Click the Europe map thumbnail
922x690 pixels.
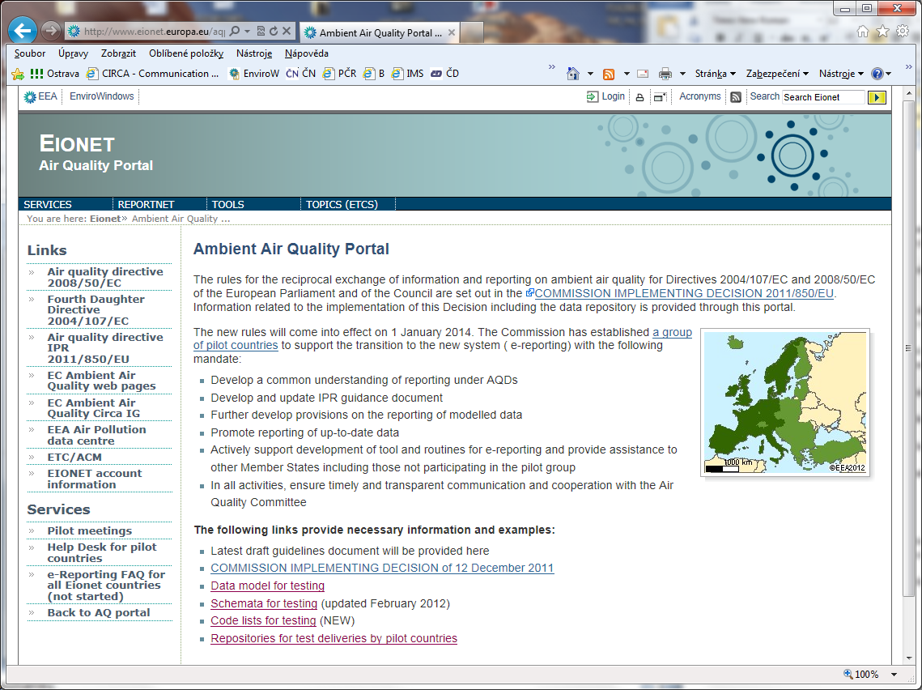click(785, 402)
